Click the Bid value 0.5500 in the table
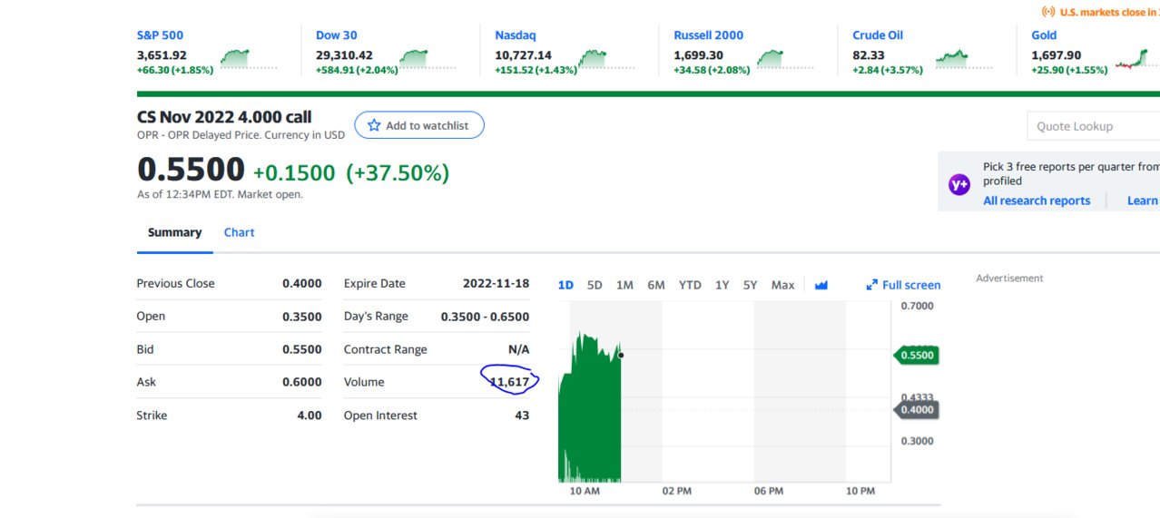The width and height of the screenshot is (1160, 518). (302, 349)
